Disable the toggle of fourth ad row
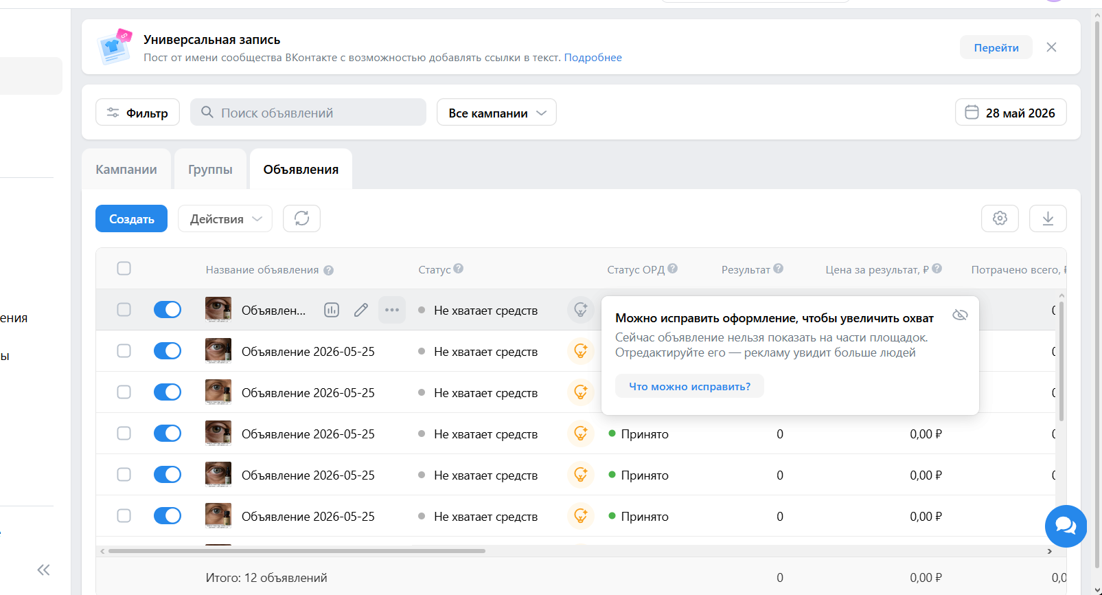Screen dimensions: 1102x595 tap(168, 434)
